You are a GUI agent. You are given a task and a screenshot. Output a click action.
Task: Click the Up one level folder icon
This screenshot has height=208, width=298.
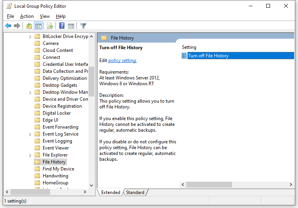click(29, 26)
